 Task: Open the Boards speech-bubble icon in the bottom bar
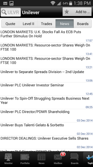coord(75,157)
